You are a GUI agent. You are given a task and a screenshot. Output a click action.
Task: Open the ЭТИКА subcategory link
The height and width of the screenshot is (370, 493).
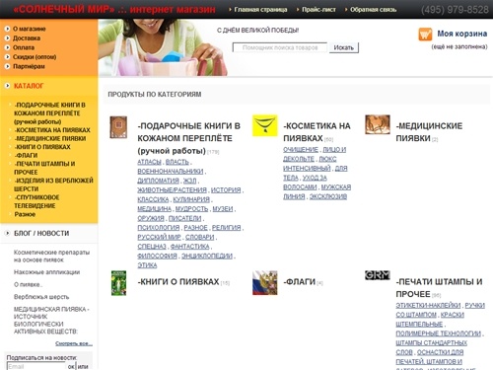tap(147, 265)
